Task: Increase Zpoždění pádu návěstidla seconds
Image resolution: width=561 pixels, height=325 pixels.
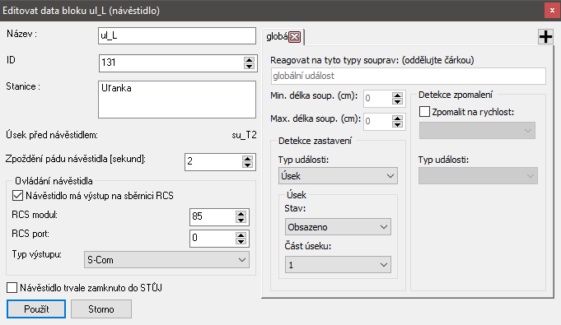Action: [x=247, y=159]
